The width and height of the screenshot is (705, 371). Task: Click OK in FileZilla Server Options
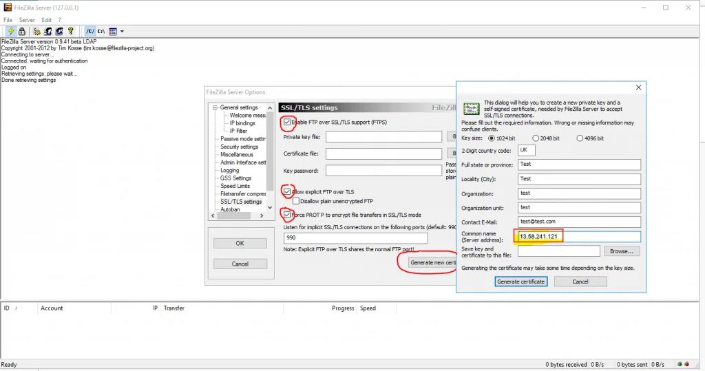[240, 243]
